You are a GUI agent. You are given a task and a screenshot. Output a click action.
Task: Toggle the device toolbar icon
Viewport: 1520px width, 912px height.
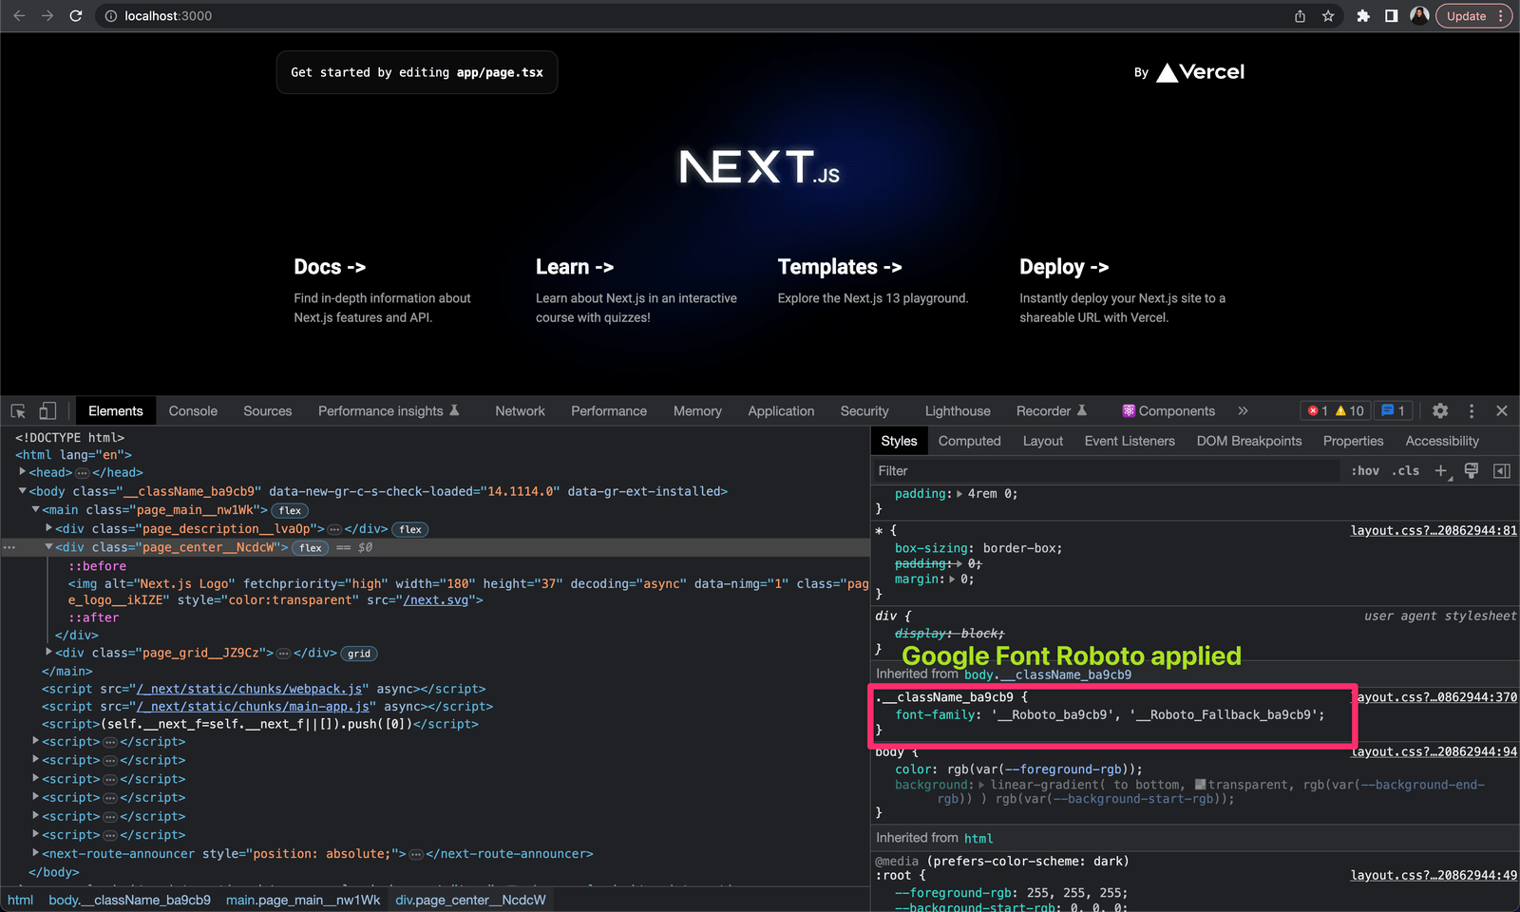pos(47,411)
